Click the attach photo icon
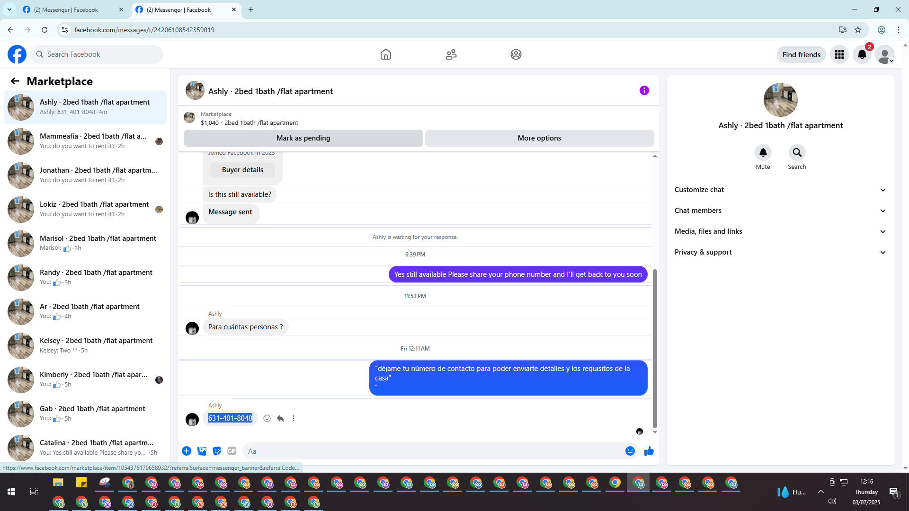The image size is (909, 511). point(202,451)
